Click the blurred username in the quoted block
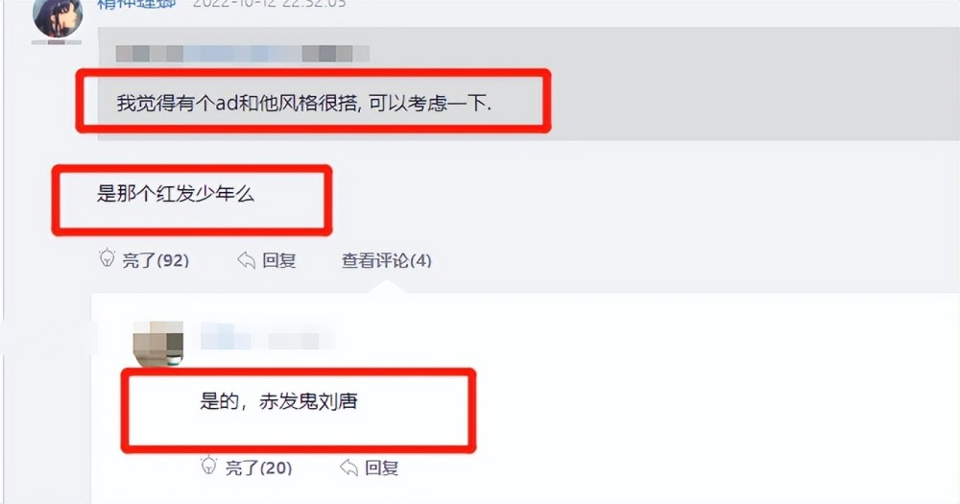 click(x=243, y=53)
